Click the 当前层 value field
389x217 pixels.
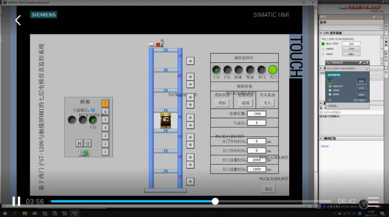pyautogui.click(x=256, y=123)
